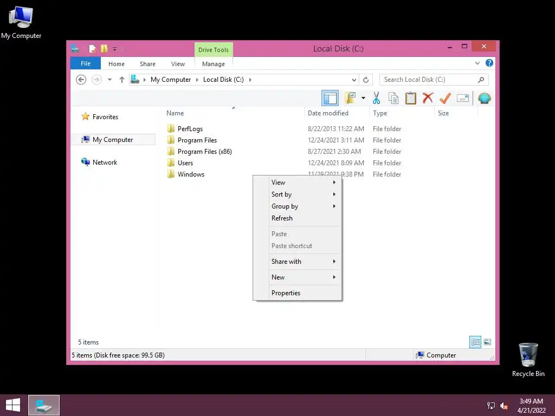Click the Copy toolbar icon
The width and height of the screenshot is (555, 416).
(x=393, y=98)
